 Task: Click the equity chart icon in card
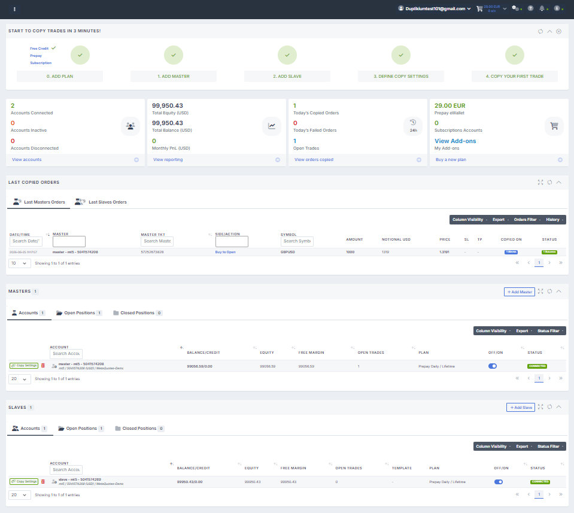pyautogui.click(x=272, y=126)
